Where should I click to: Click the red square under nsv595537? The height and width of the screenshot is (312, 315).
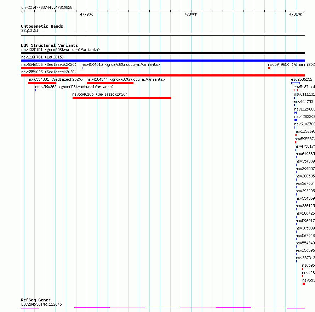(x=296, y=142)
